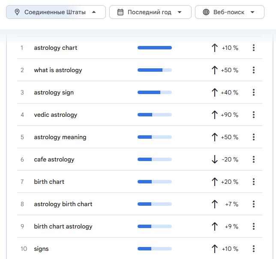Select the astrology meaning query
The height and width of the screenshot is (259, 276).
[60, 137]
